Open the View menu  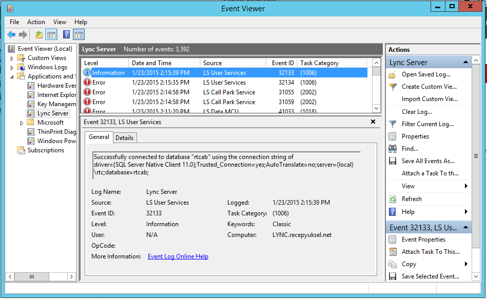pos(60,22)
